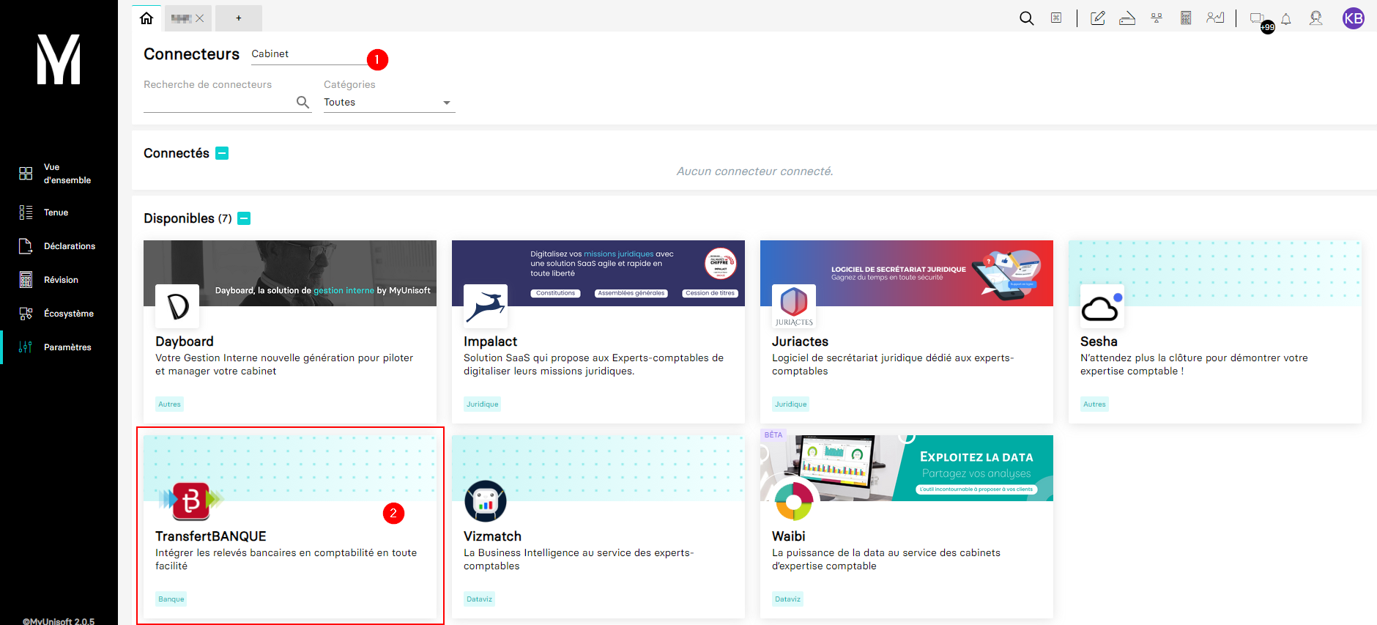The width and height of the screenshot is (1377, 625).
Task: Click the Dataviz tag on Vizmatch card
Action: (x=480, y=599)
